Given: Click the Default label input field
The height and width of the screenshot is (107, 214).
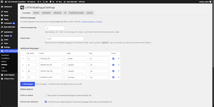Looking at the screenshot, I should coord(64,39).
